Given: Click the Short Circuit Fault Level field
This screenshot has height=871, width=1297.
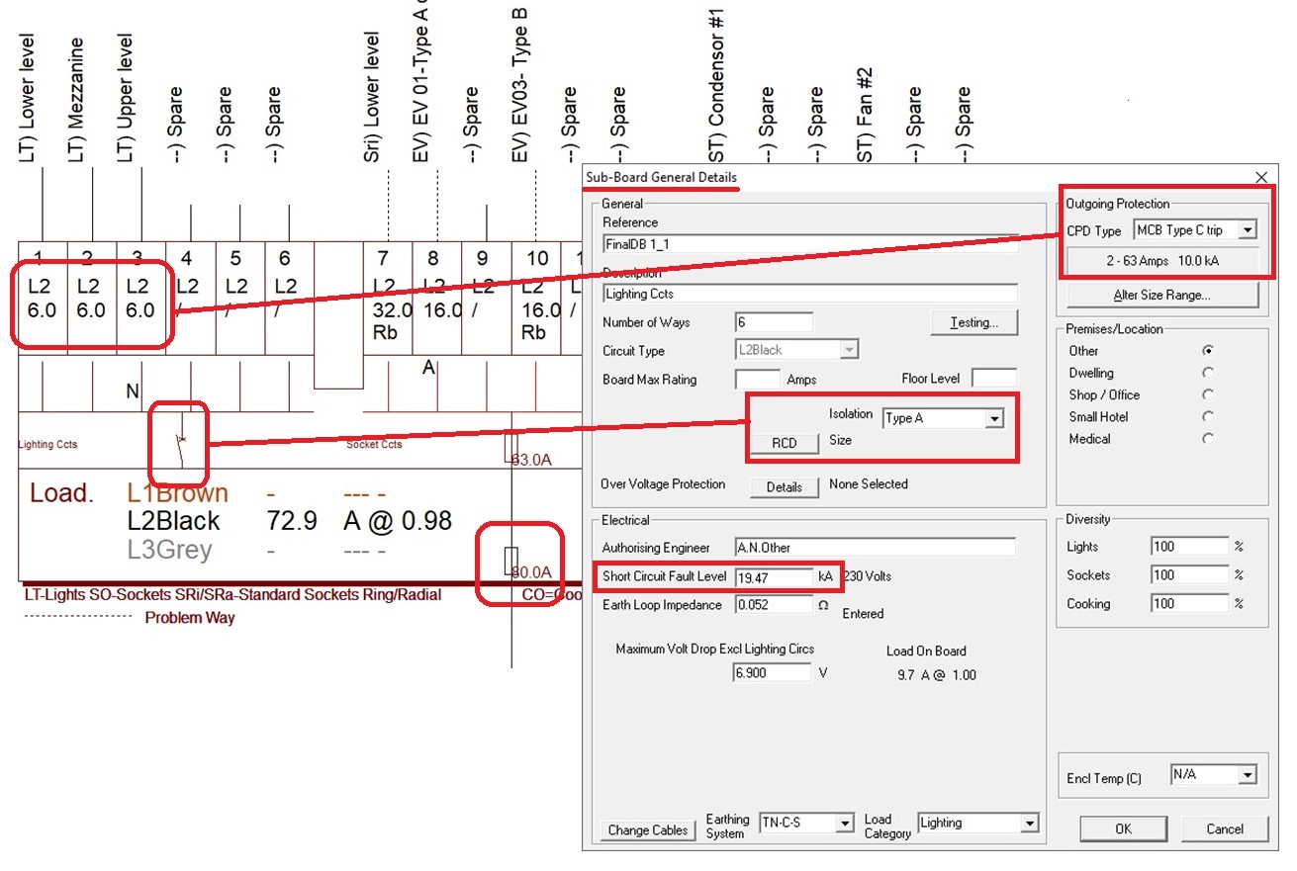Looking at the screenshot, I should (x=775, y=576).
